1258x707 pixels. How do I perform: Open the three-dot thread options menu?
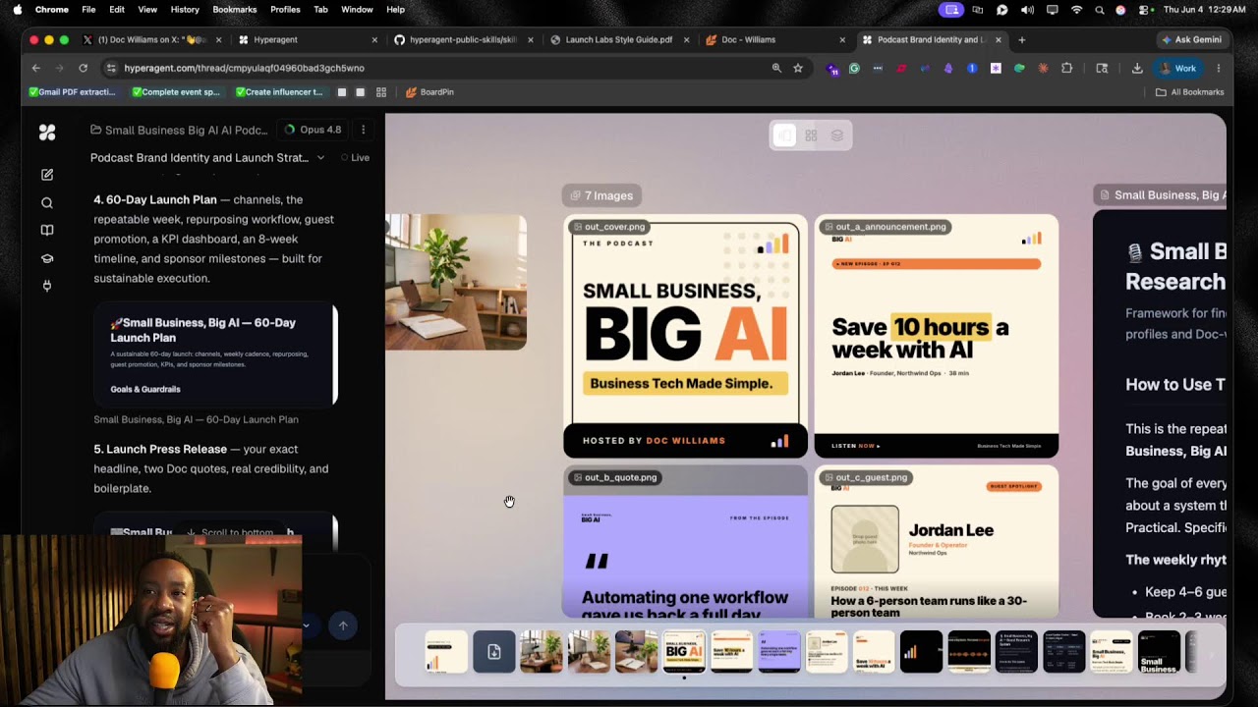point(363,130)
